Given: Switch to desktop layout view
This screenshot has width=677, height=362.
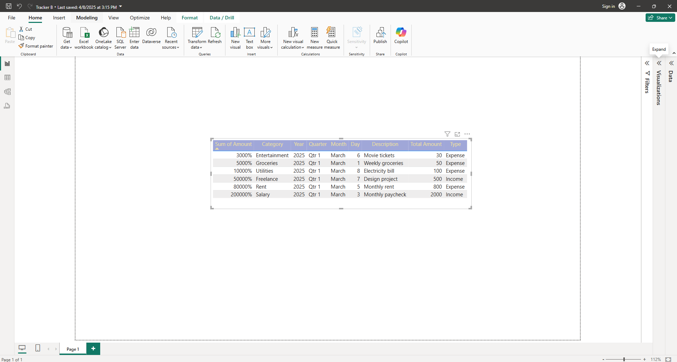Looking at the screenshot, I should coord(22,348).
